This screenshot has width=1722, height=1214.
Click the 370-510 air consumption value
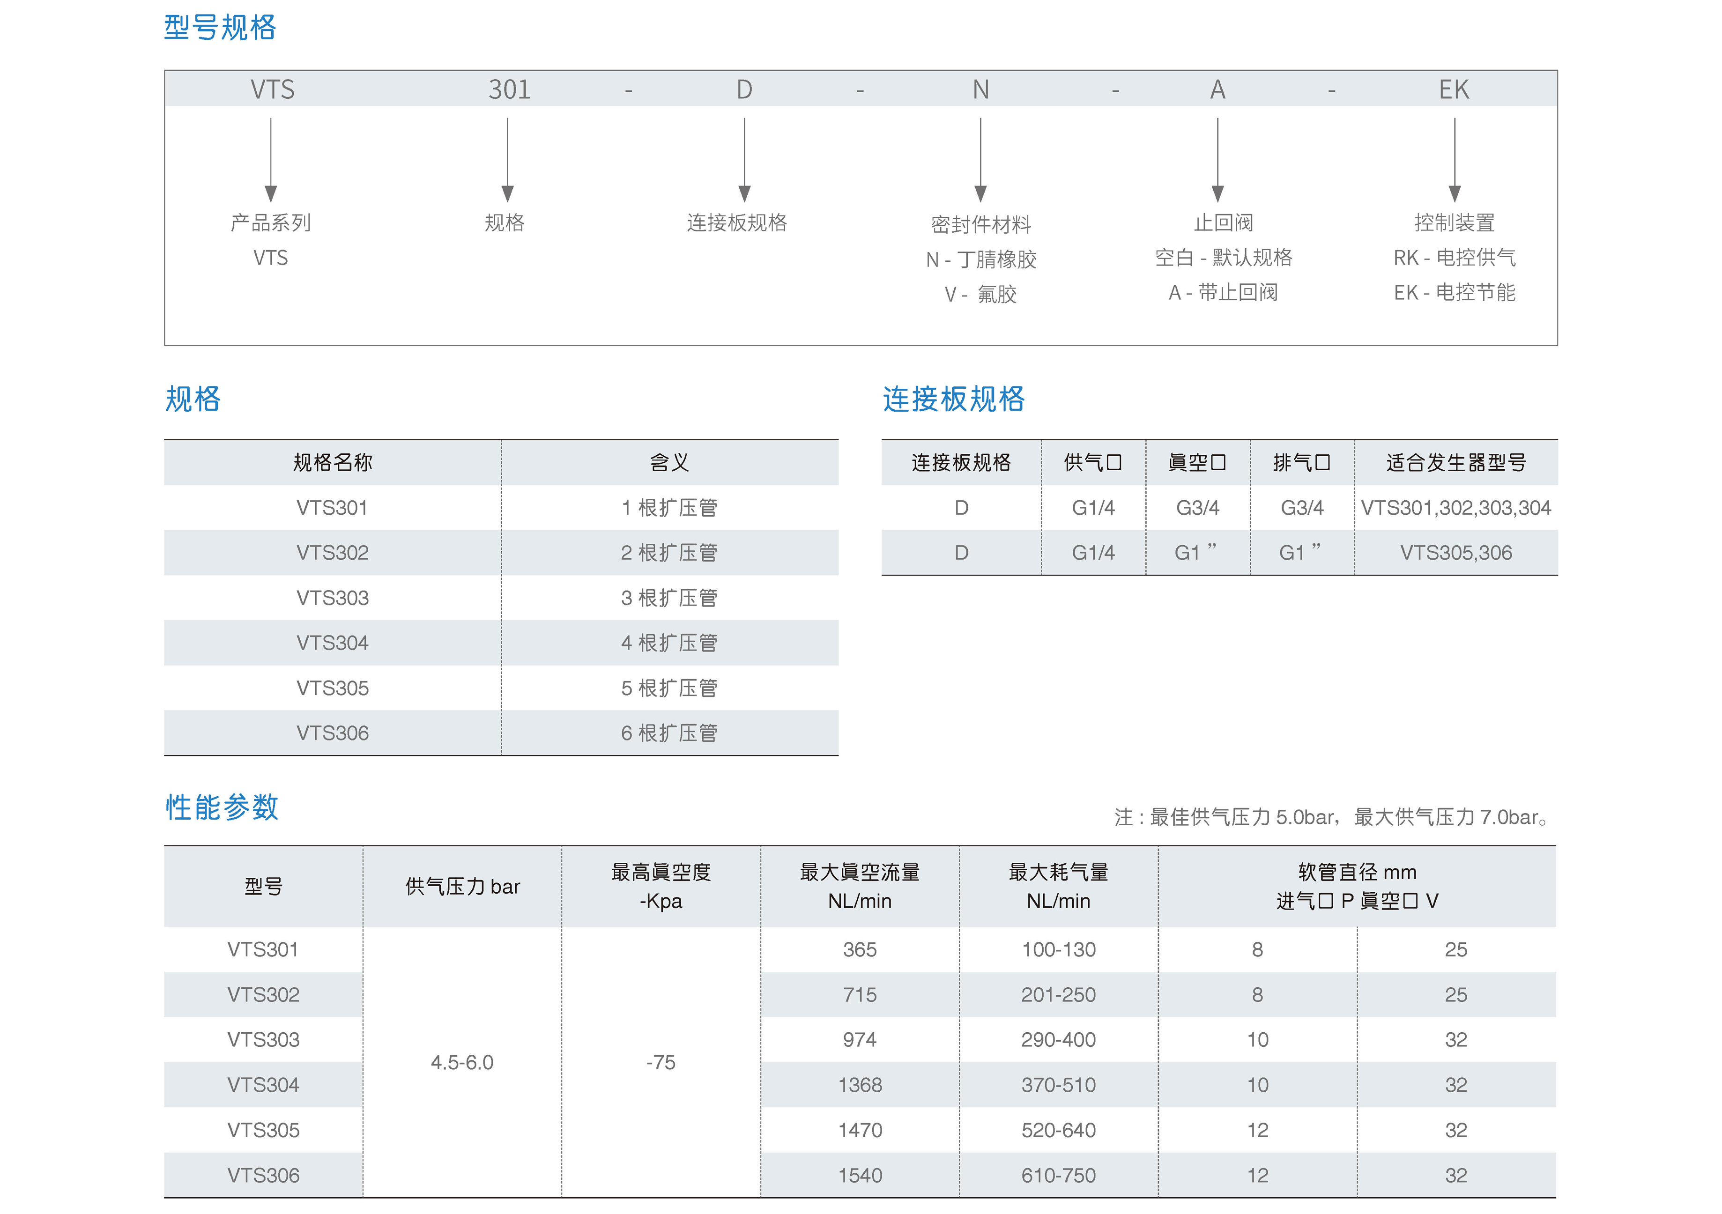[1058, 1084]
